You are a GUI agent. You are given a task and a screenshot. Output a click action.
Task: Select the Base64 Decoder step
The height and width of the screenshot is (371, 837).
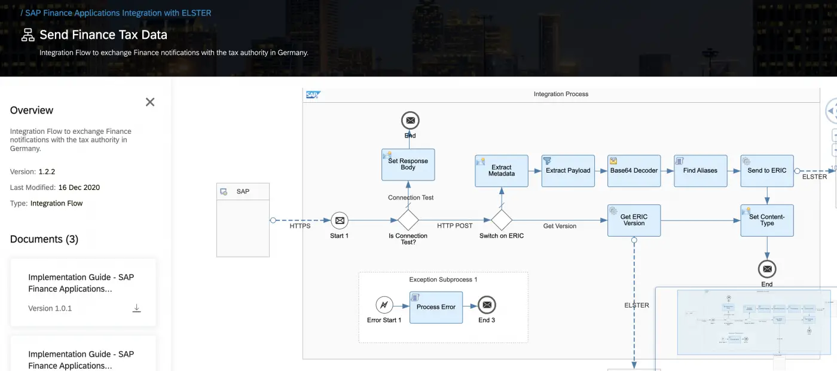click(x=634, y=171)
